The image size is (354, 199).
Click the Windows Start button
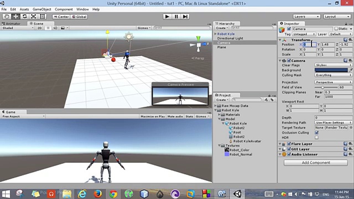point(6,194)
